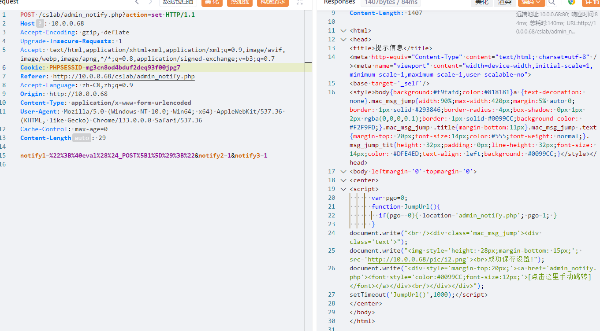Open the Referer URL admin_notify.php link
This screenshot has width=600, height=331.
pos(124,76)
